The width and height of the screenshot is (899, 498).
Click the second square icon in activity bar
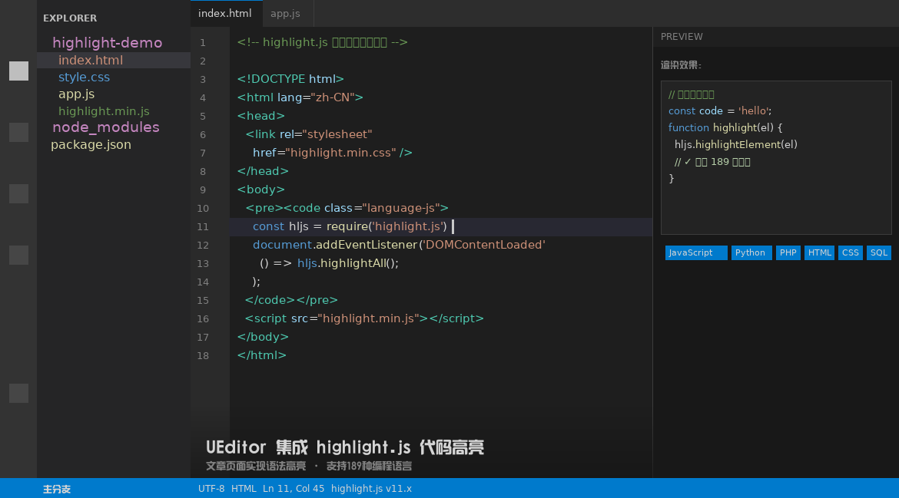pos(19,132)
